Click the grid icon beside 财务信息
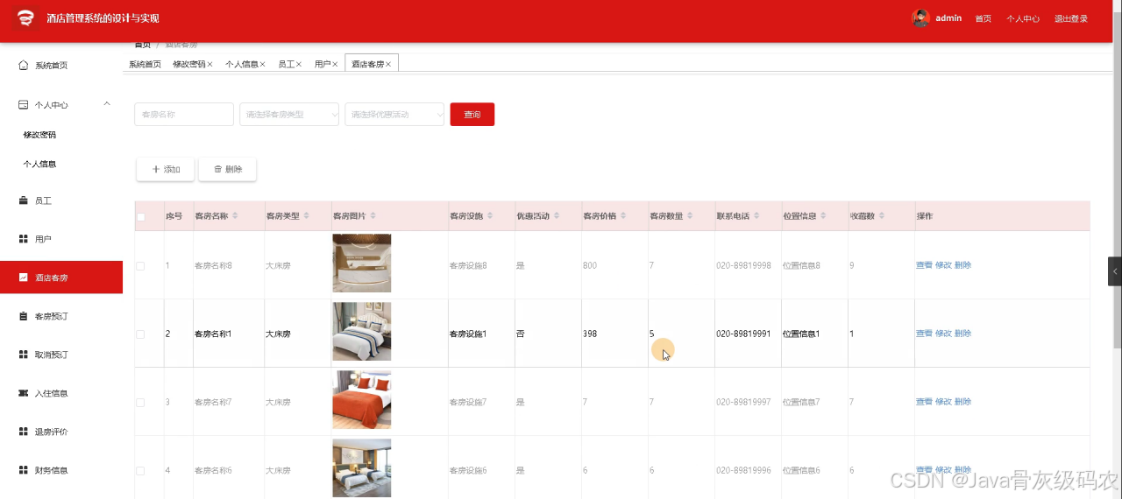The width and height of the screenshot is (1122, 499). click(x=24, y=470)
